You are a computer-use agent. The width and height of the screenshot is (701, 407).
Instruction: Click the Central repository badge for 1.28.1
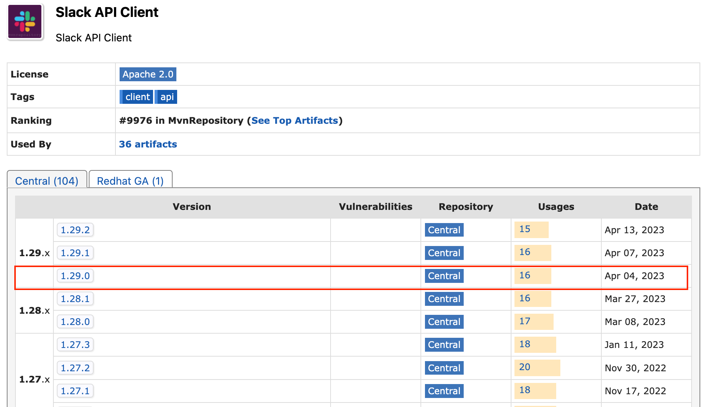click(444, 299)
